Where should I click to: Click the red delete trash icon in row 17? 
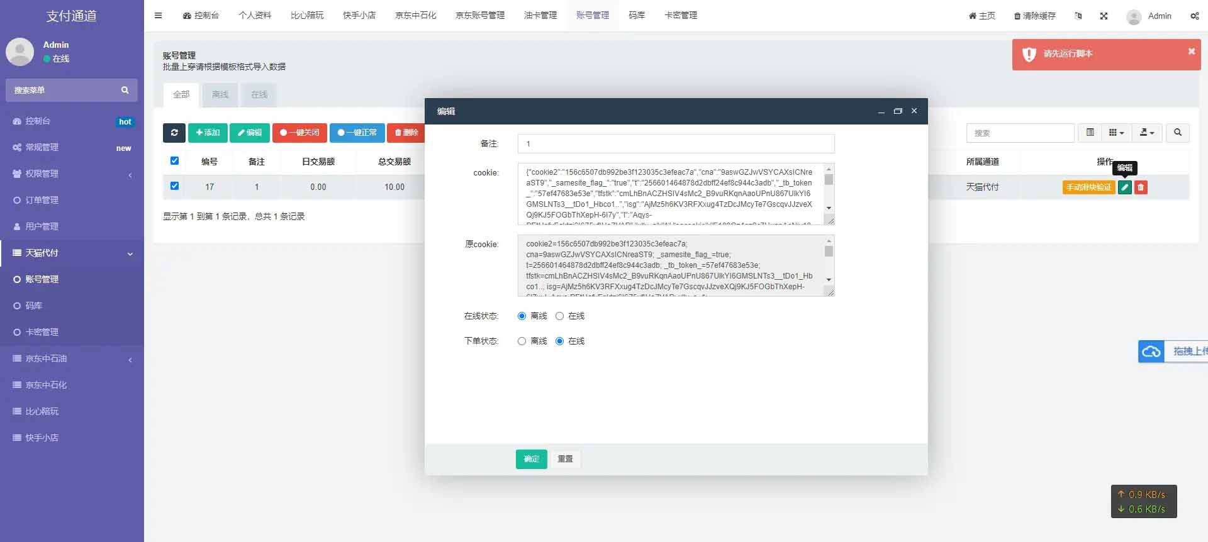1141,187
